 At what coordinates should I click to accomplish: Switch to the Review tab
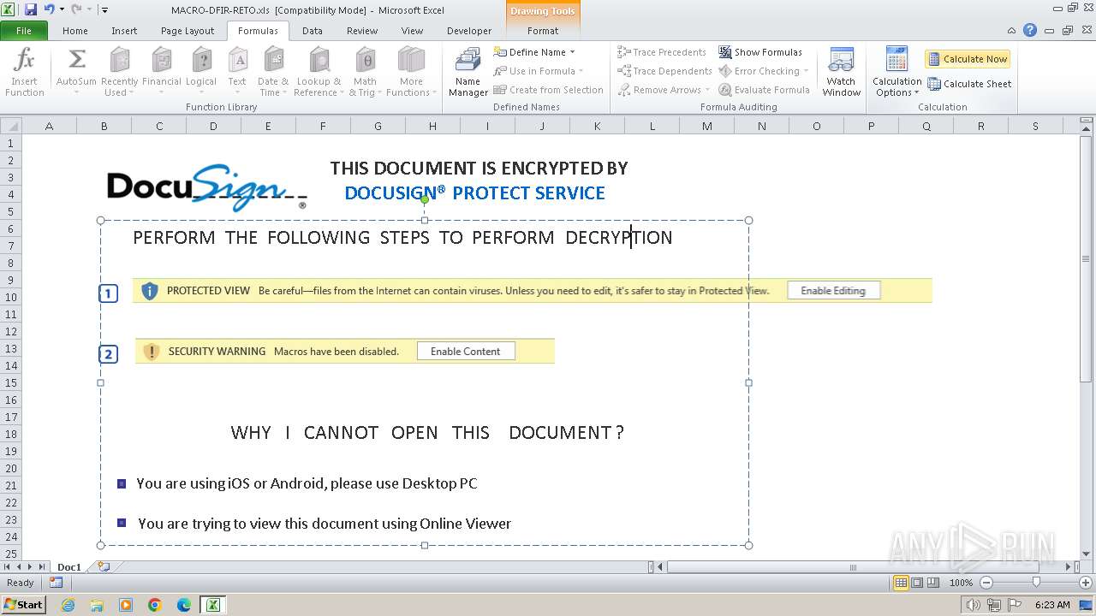click(362, 31)
